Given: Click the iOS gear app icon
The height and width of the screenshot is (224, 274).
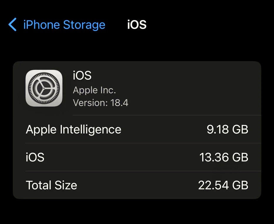Looking at the screenshot, I should point(44,88).
